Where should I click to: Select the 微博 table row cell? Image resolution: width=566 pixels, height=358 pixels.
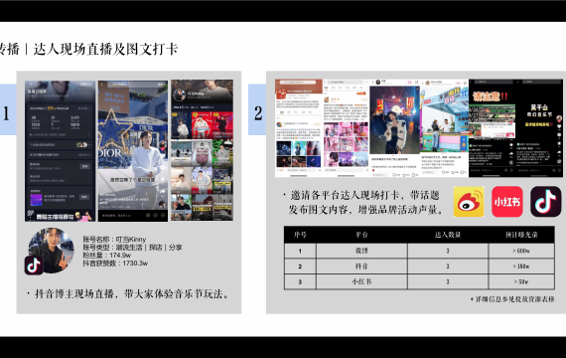[x=361, y=251]
